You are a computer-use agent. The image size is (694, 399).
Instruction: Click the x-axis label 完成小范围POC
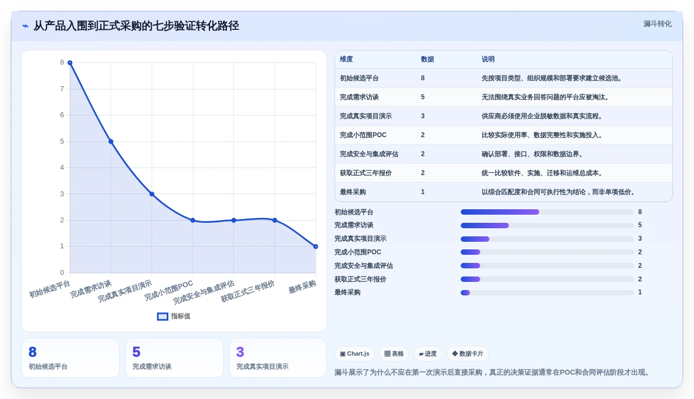pos(168,291)
